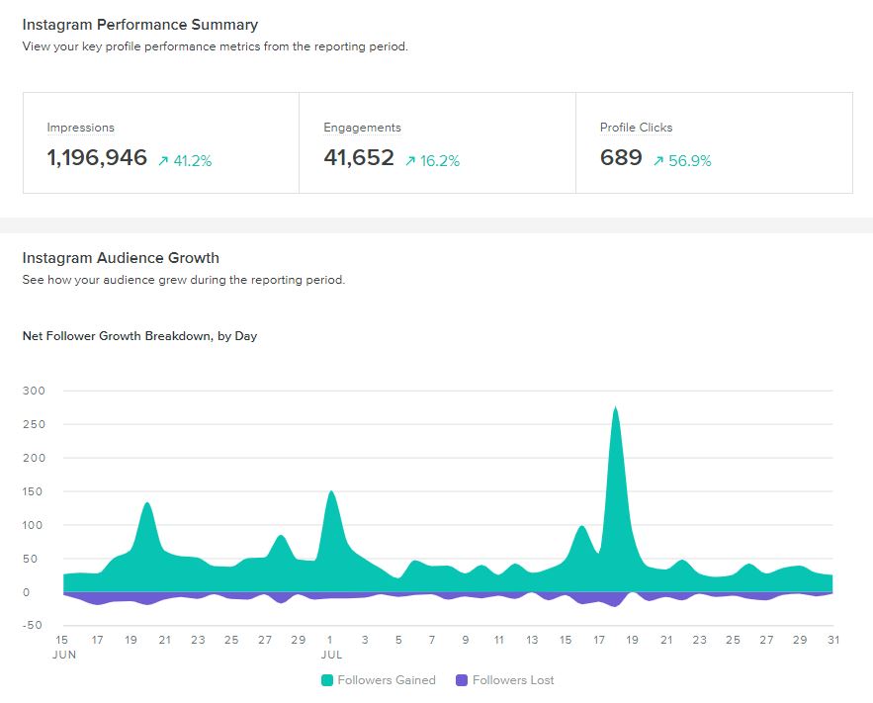Click the Instagram Performance Summary heading

[x=140, y=25]
